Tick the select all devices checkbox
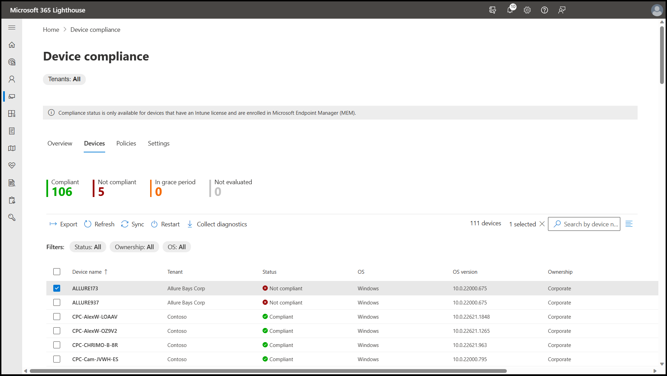Image resolution: width=667 pixels, height=376 pixels. [57, 272]
